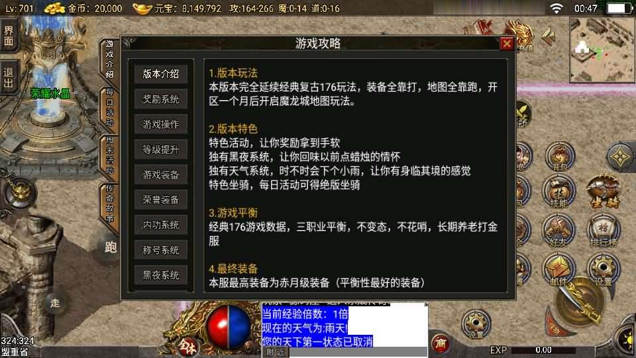Image resolution: width=636 pixels, height=358 pixels.
Task: Click the 附近 chat channel button
Action: tap(276, 352)
